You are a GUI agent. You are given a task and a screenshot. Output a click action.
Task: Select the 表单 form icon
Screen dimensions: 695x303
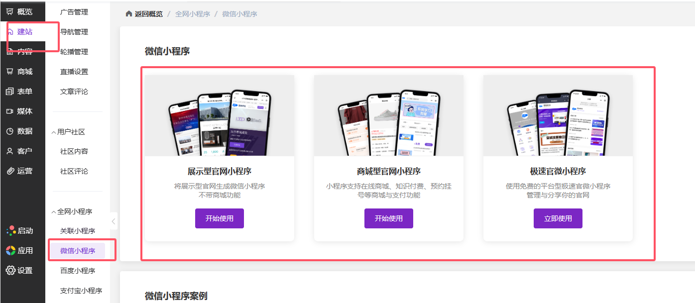click(10, 92)
